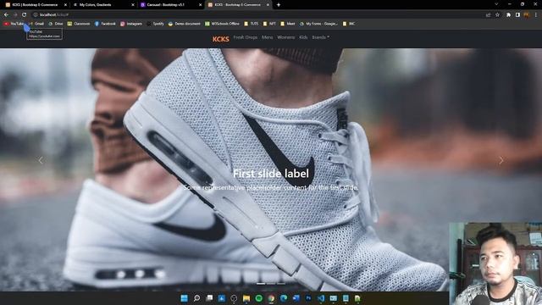Click the First slide label caption
Viewport: 542px width, 305px height.
[x=271, y=174]
